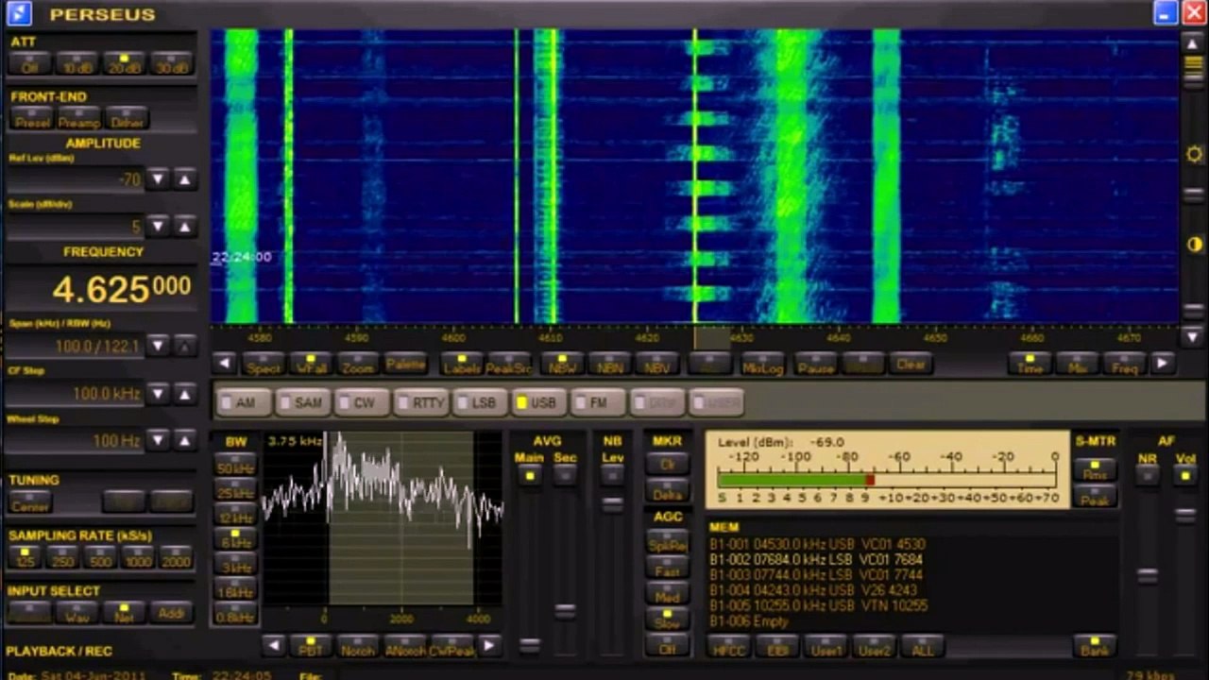This screenshot has width=1209, height=680.
Task: Select 2000 kS/s sampling rate
Action: (176, 557)
